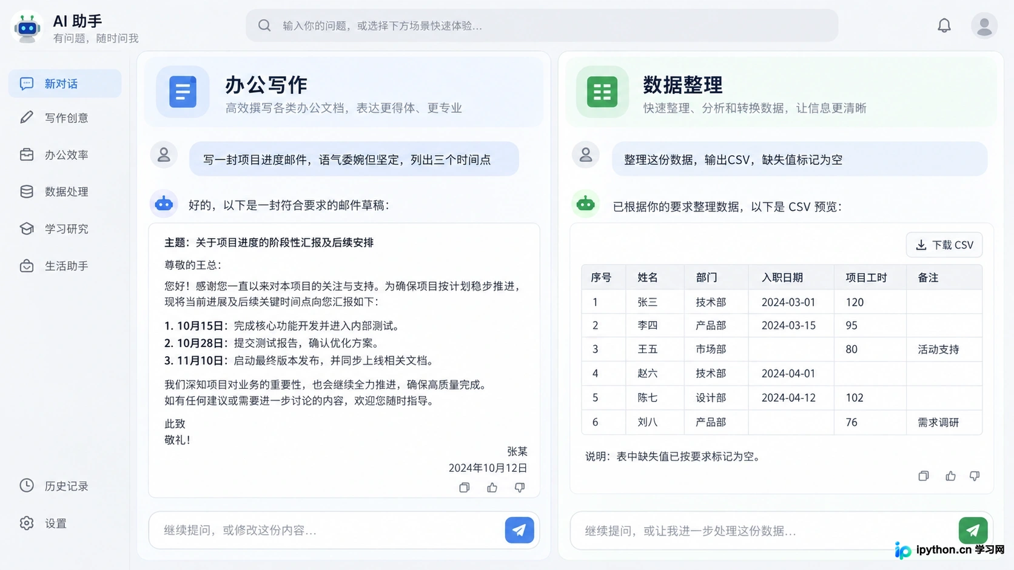Click the 项目工时 column header
This screenshot has height=570, width=1014.
coord(866,277)
